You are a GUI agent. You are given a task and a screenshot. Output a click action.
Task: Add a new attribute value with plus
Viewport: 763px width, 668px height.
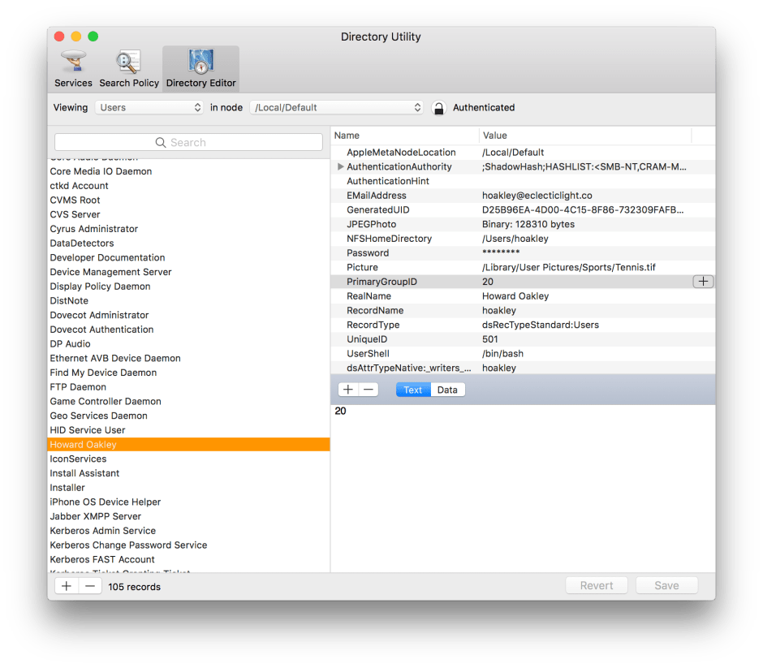[347, 390]
